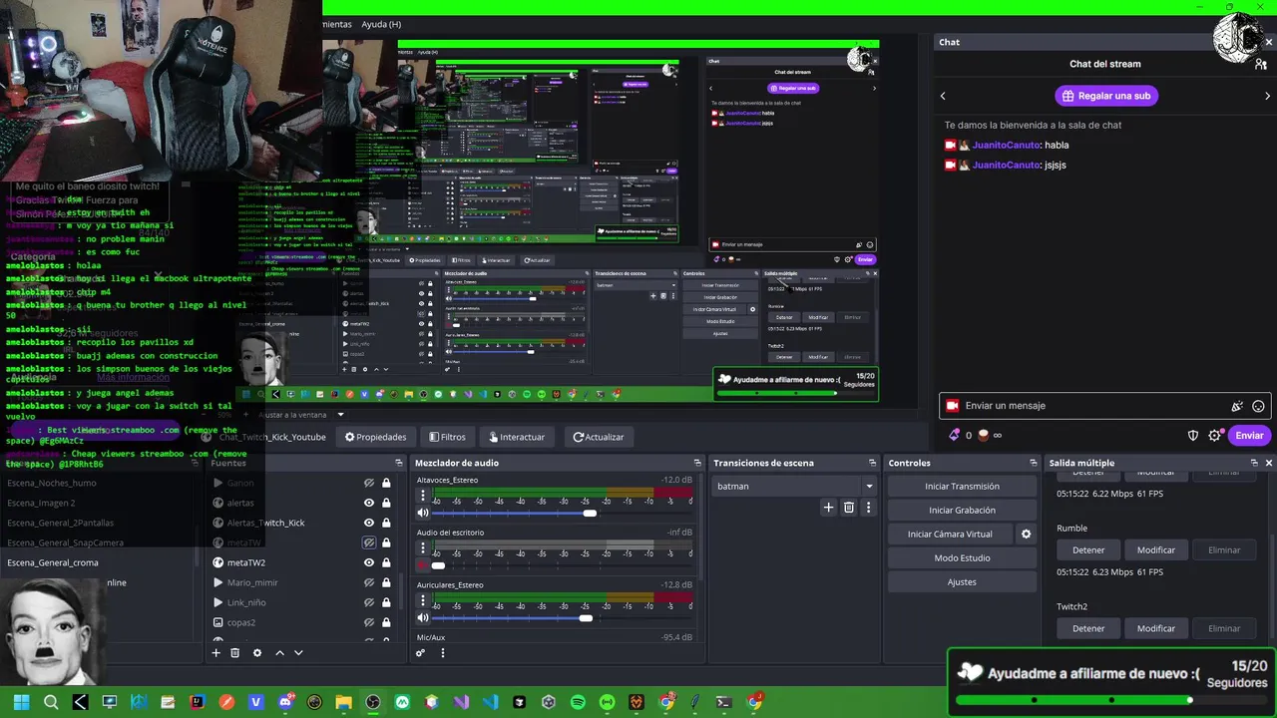1277x718 pixels.
Task: Hide the alertas source
Action: click(369, 503)
